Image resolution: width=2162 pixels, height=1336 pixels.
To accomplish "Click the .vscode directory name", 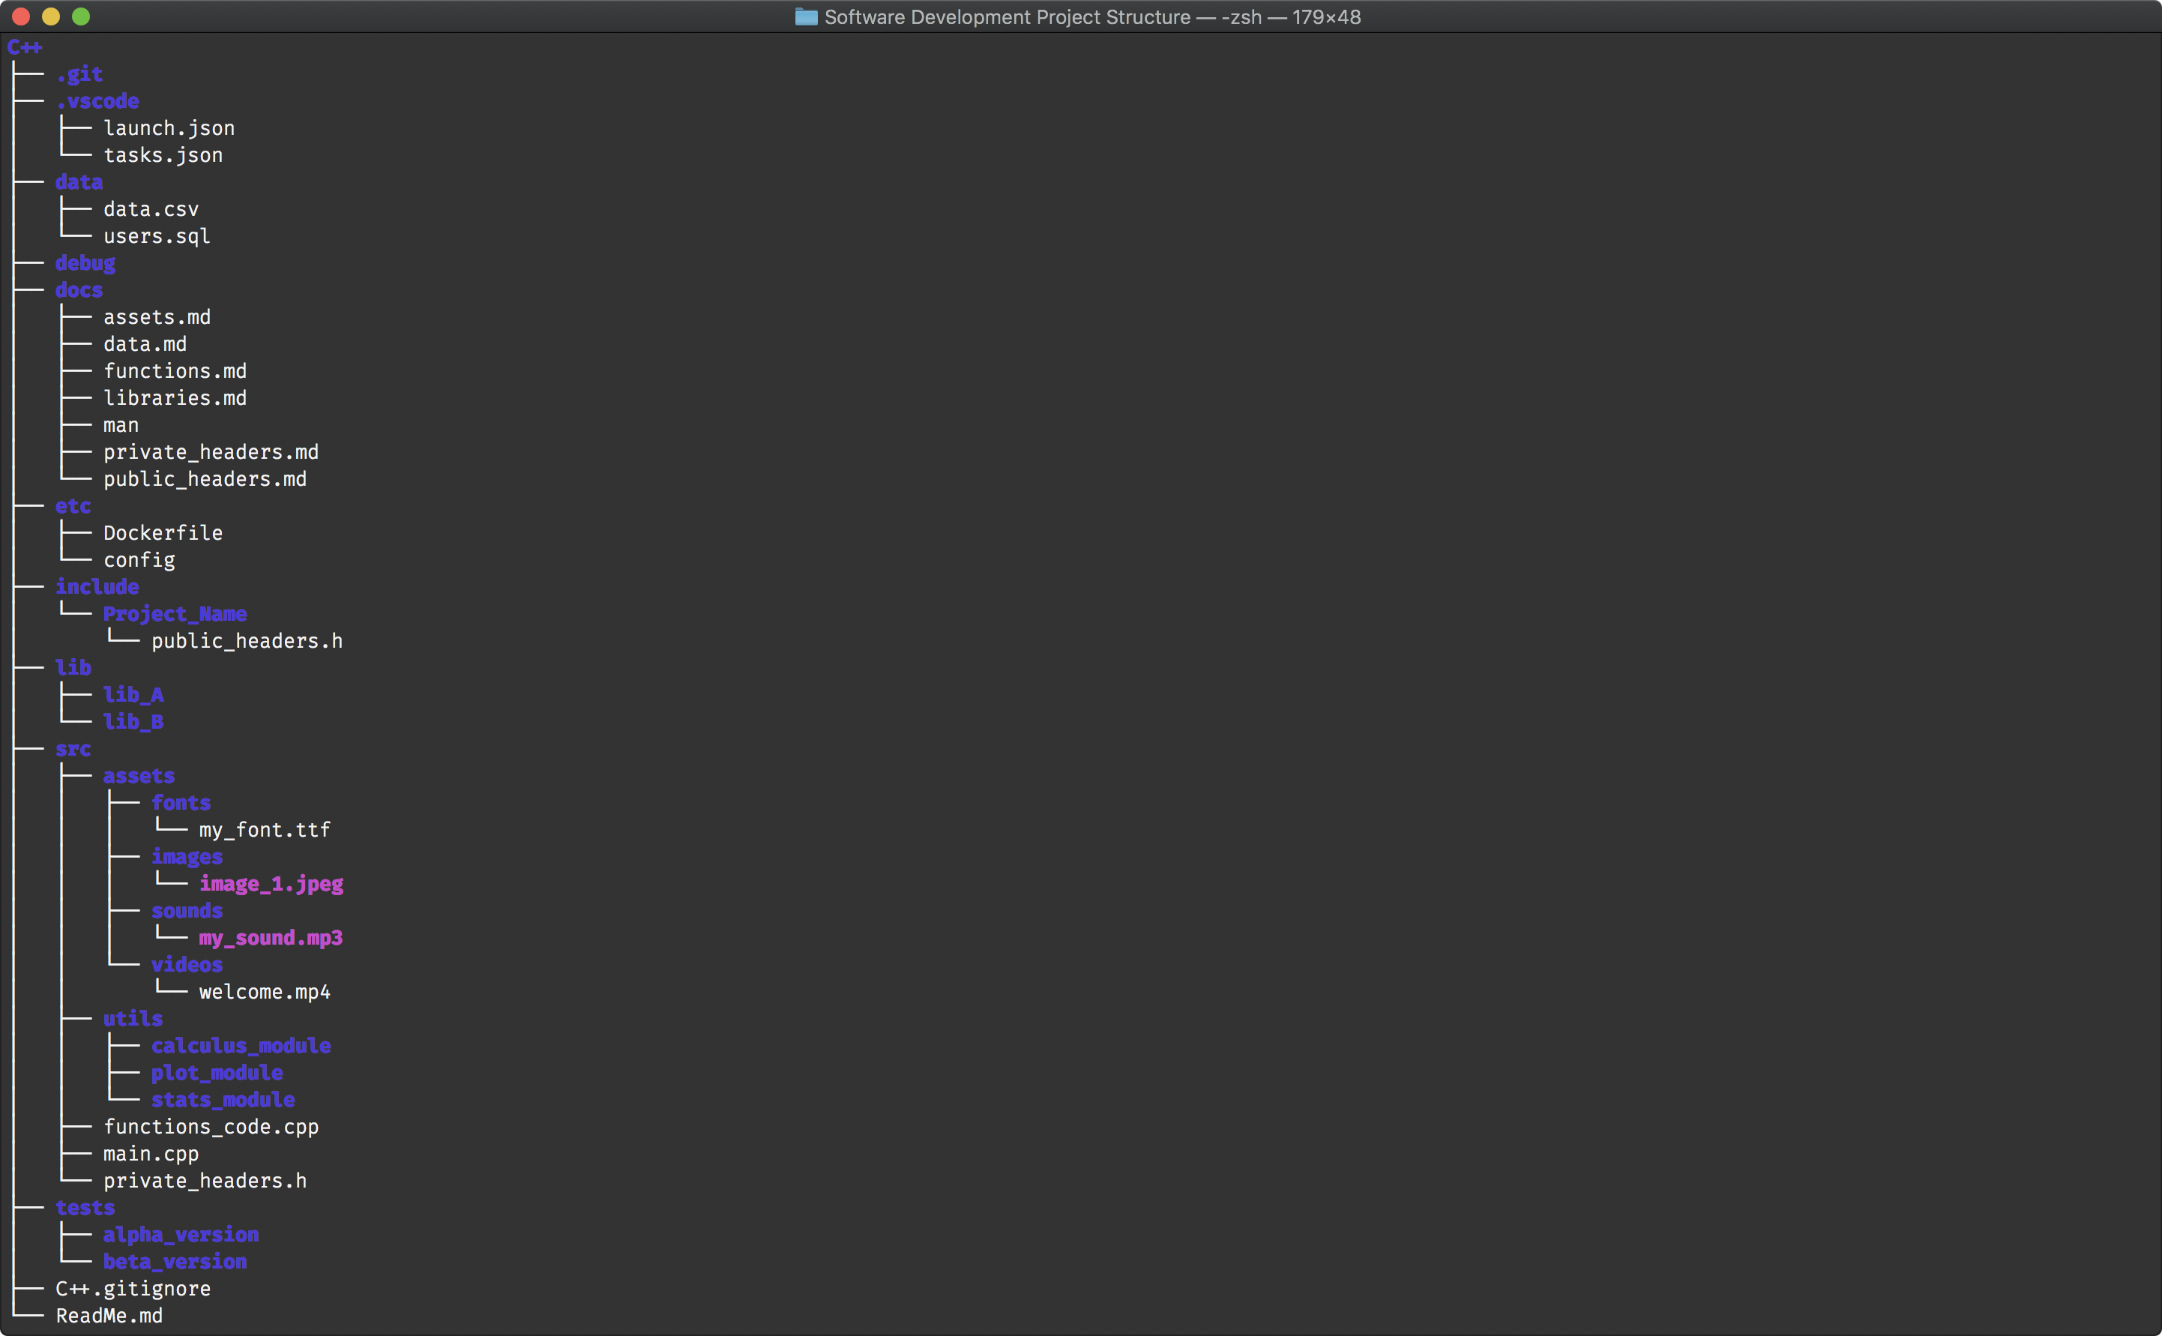I will (97, 102).
